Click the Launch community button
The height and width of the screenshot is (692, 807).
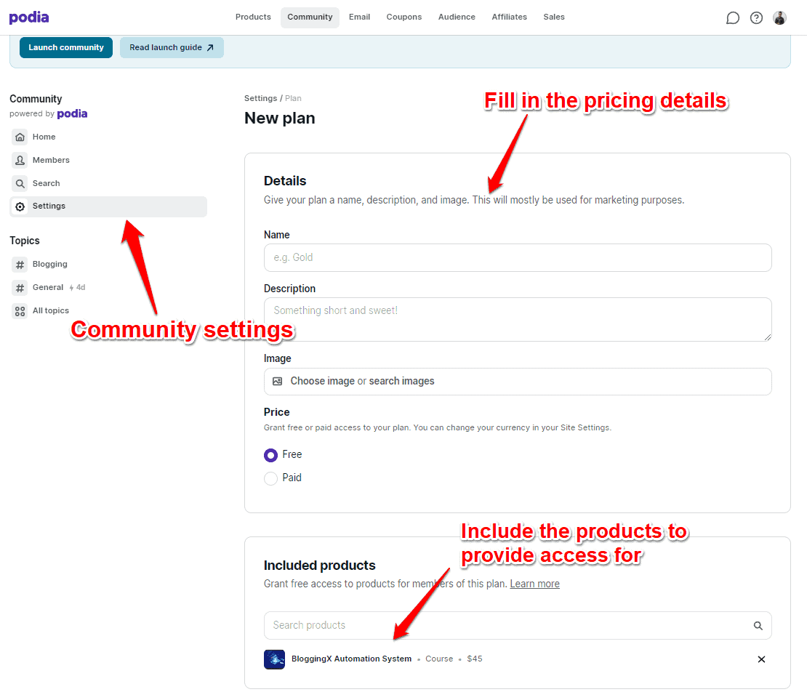65,47
